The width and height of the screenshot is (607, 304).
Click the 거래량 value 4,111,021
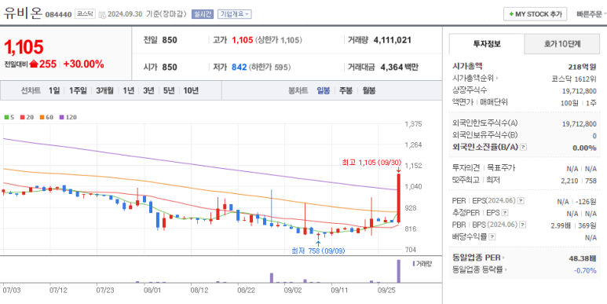click(x=392, y=40)
